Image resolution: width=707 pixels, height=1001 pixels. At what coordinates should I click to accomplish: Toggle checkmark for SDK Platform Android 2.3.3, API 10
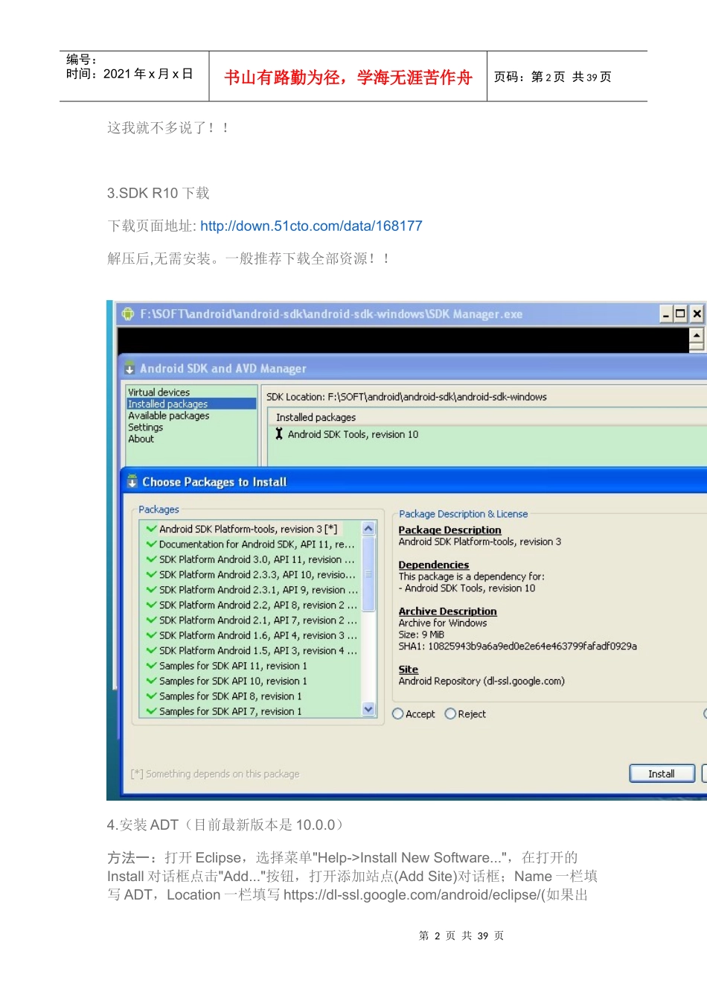click(151, 574)
